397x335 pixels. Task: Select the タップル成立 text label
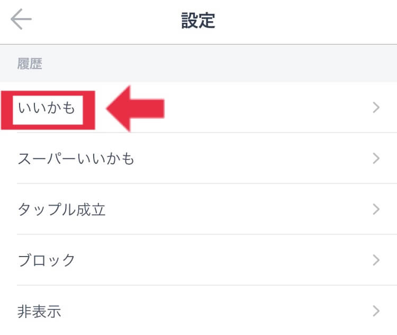point(61,209)
